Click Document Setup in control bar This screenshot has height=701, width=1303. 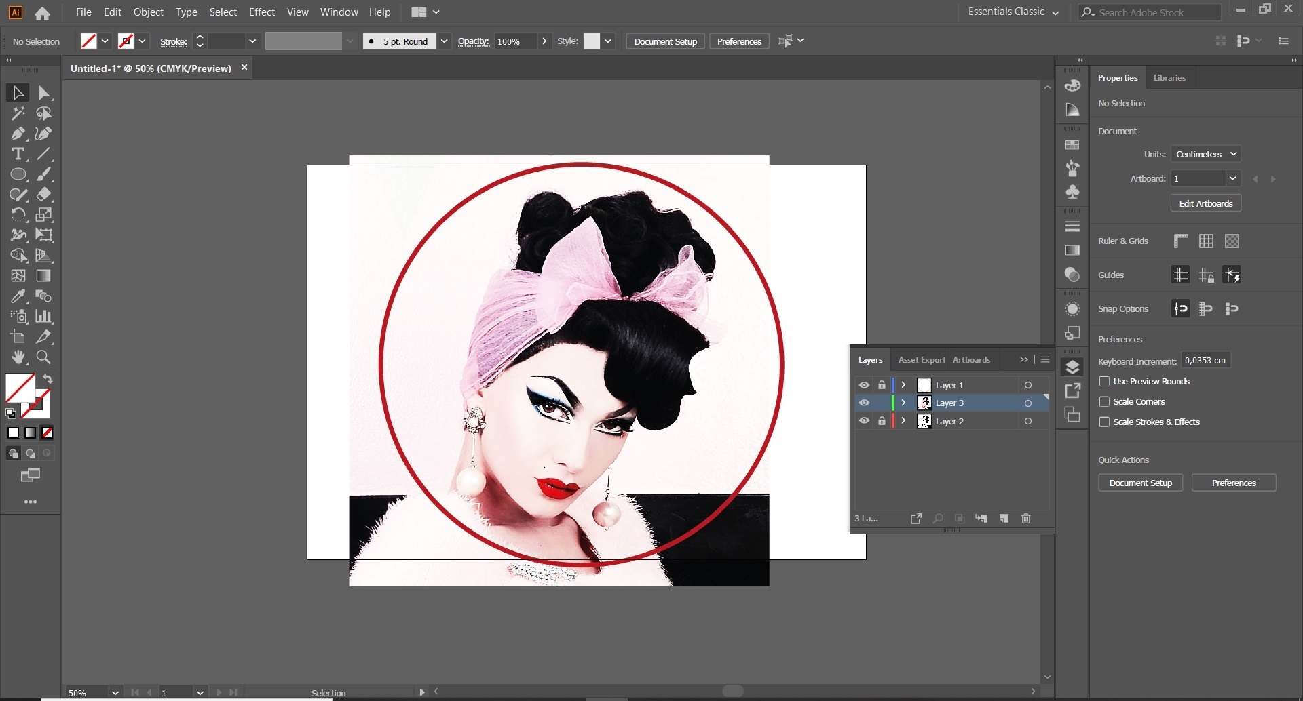[666, 41]
